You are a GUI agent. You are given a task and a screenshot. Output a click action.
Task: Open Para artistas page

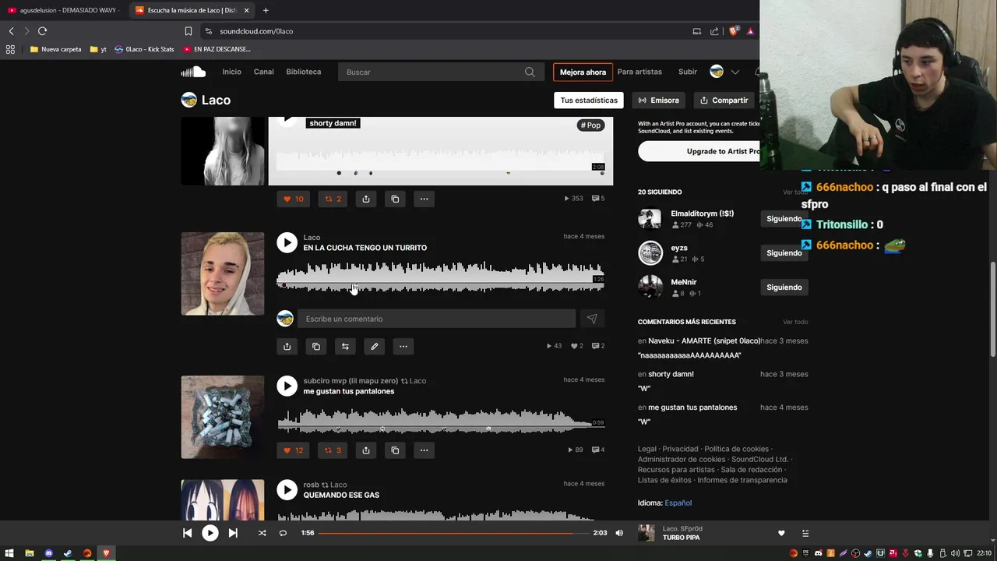pyautogui.click(x=639, y=72)
